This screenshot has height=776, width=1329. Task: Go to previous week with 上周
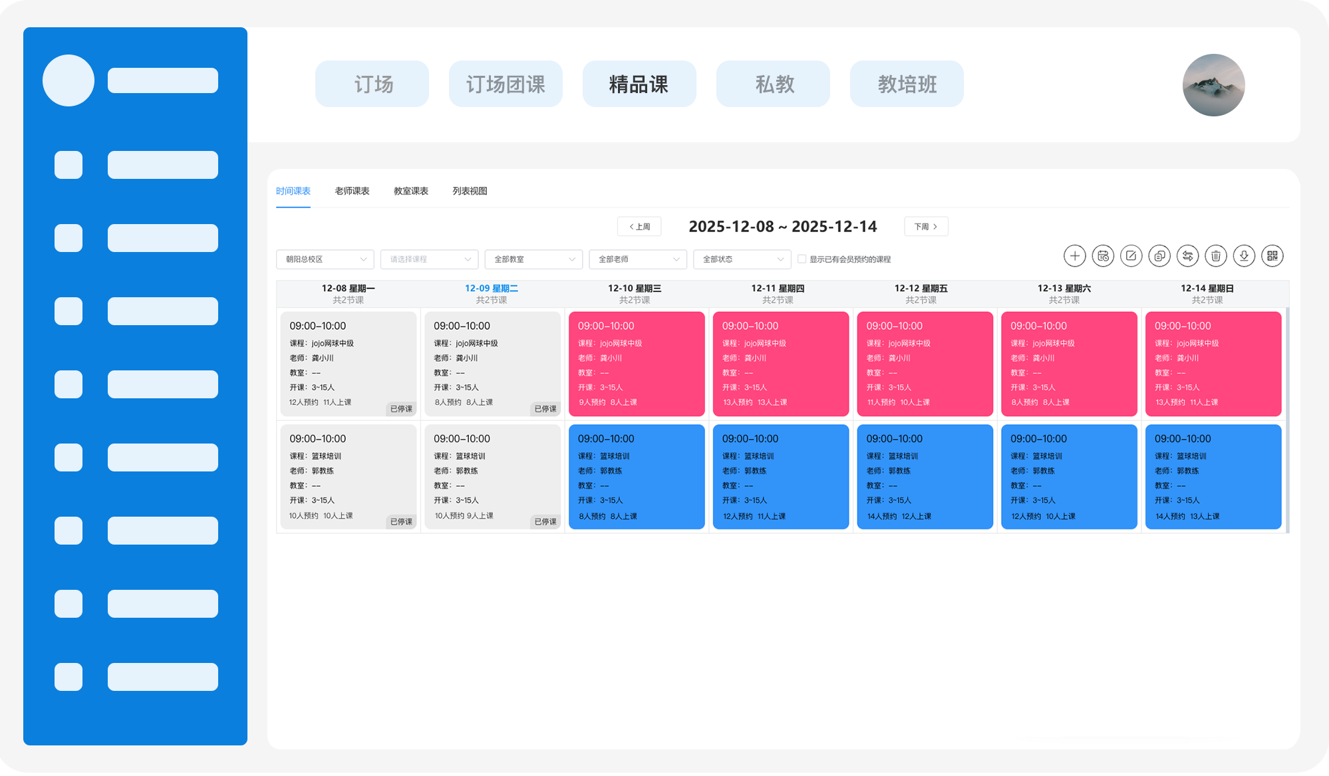[639, 227]
